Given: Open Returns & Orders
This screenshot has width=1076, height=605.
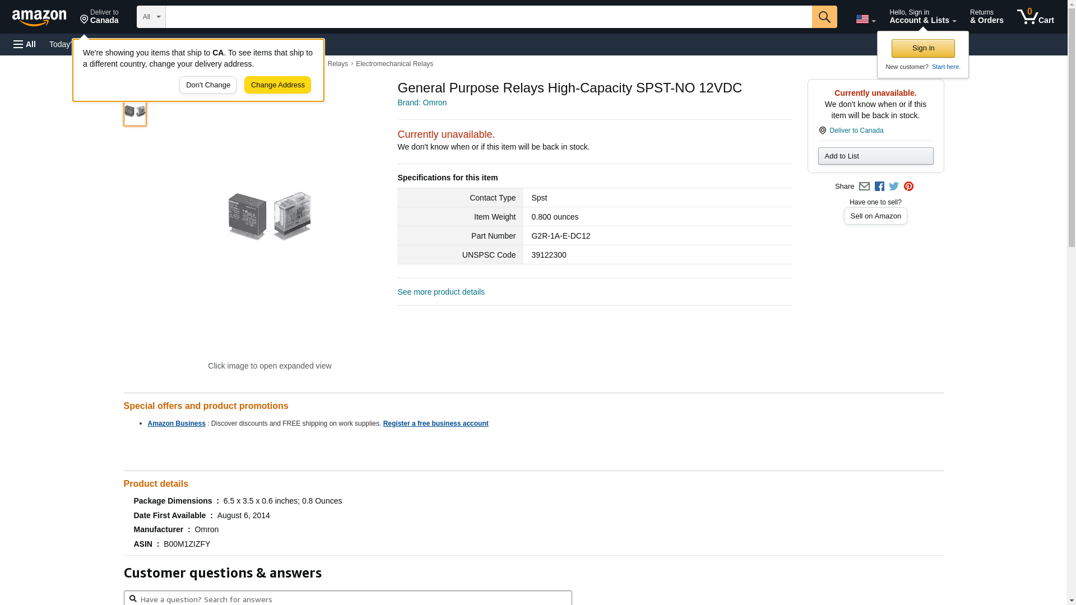Looking at the screenshot, I should (x=986, y=17).
